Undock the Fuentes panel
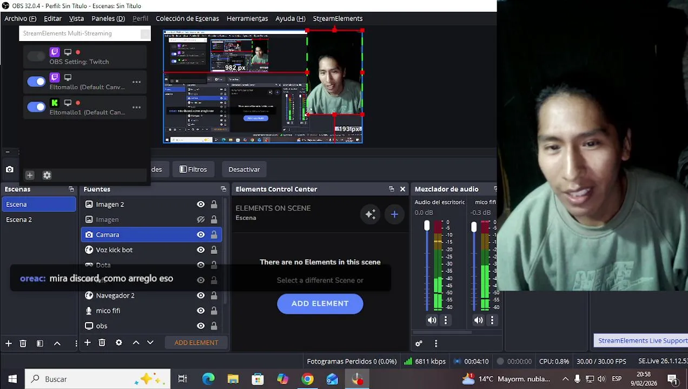688x389 pixels. [x=223, y=189]
